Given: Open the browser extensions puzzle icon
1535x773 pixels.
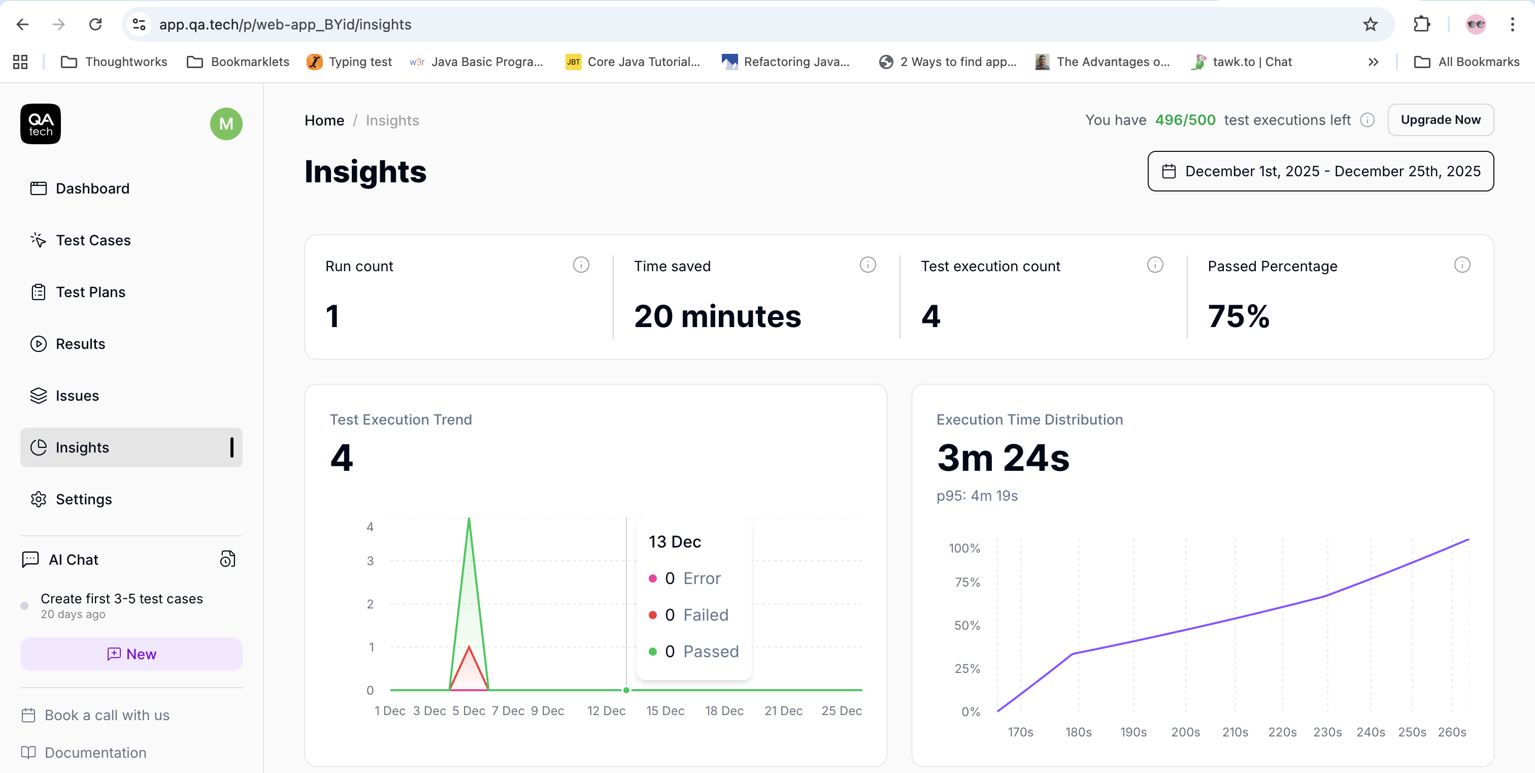Looking at the screenshot, I should (1421, 24).
